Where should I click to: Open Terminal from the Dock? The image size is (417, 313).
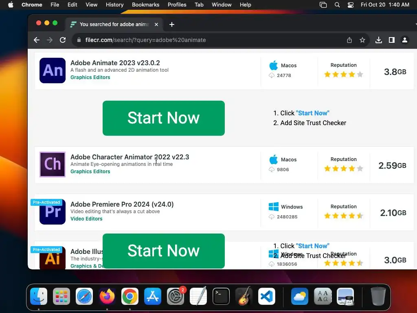(221, 296)
